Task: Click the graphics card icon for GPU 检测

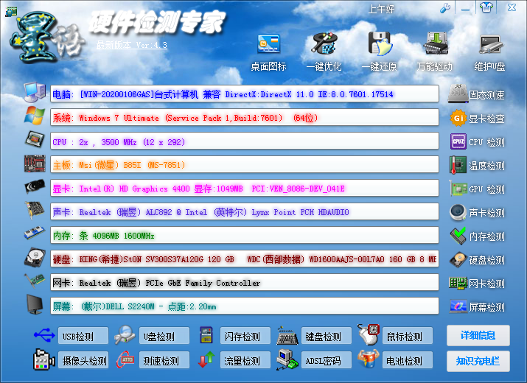Action: click(458, 189)
